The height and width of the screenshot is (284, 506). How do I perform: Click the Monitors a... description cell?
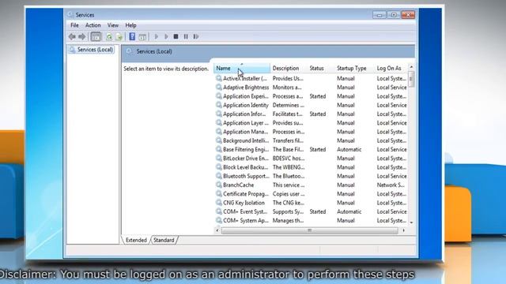click(287, 88)
